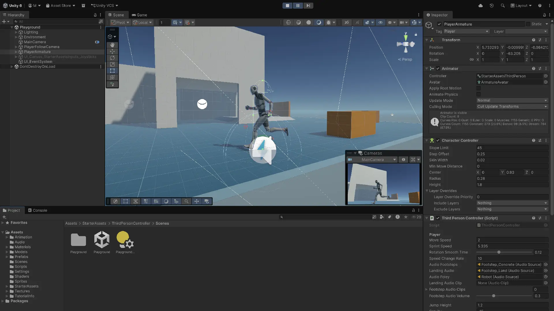Open the Layer dropdown

[527, 31]
